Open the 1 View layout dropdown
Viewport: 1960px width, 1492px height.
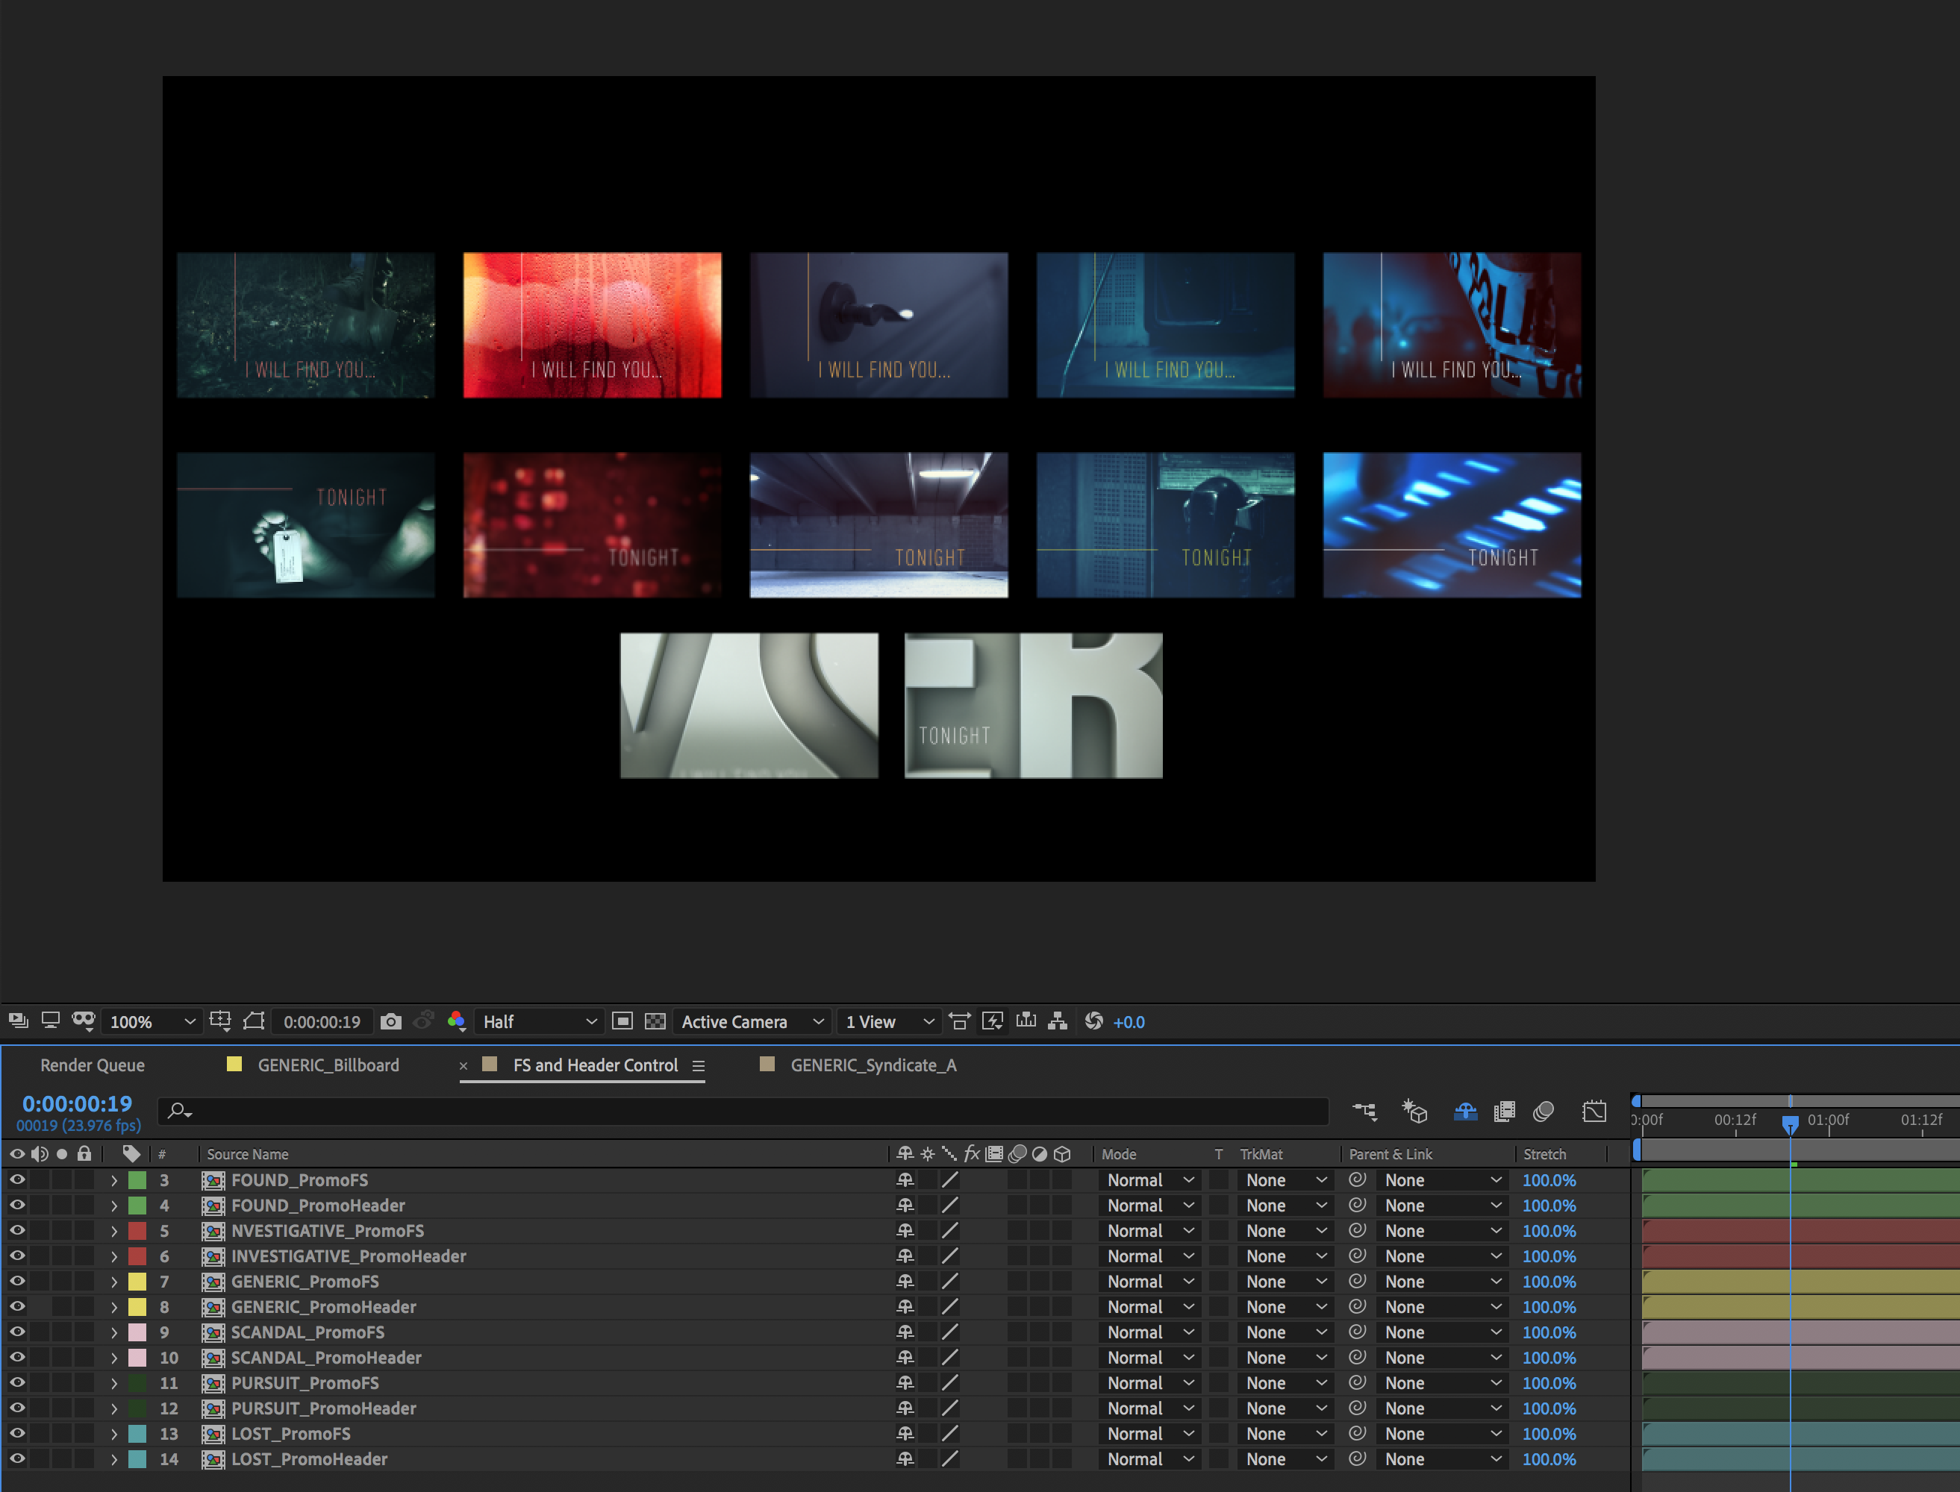pos(890,1021)
